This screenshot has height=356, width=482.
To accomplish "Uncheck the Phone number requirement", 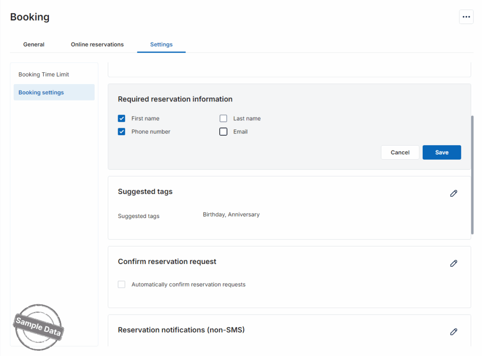I will [x=121, y=132].
